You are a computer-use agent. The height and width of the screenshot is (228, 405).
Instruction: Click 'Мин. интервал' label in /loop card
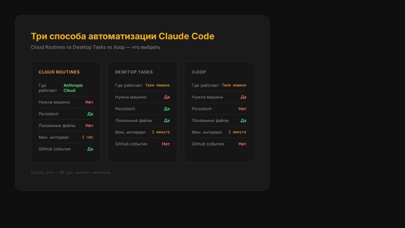(x=207, y=132)
